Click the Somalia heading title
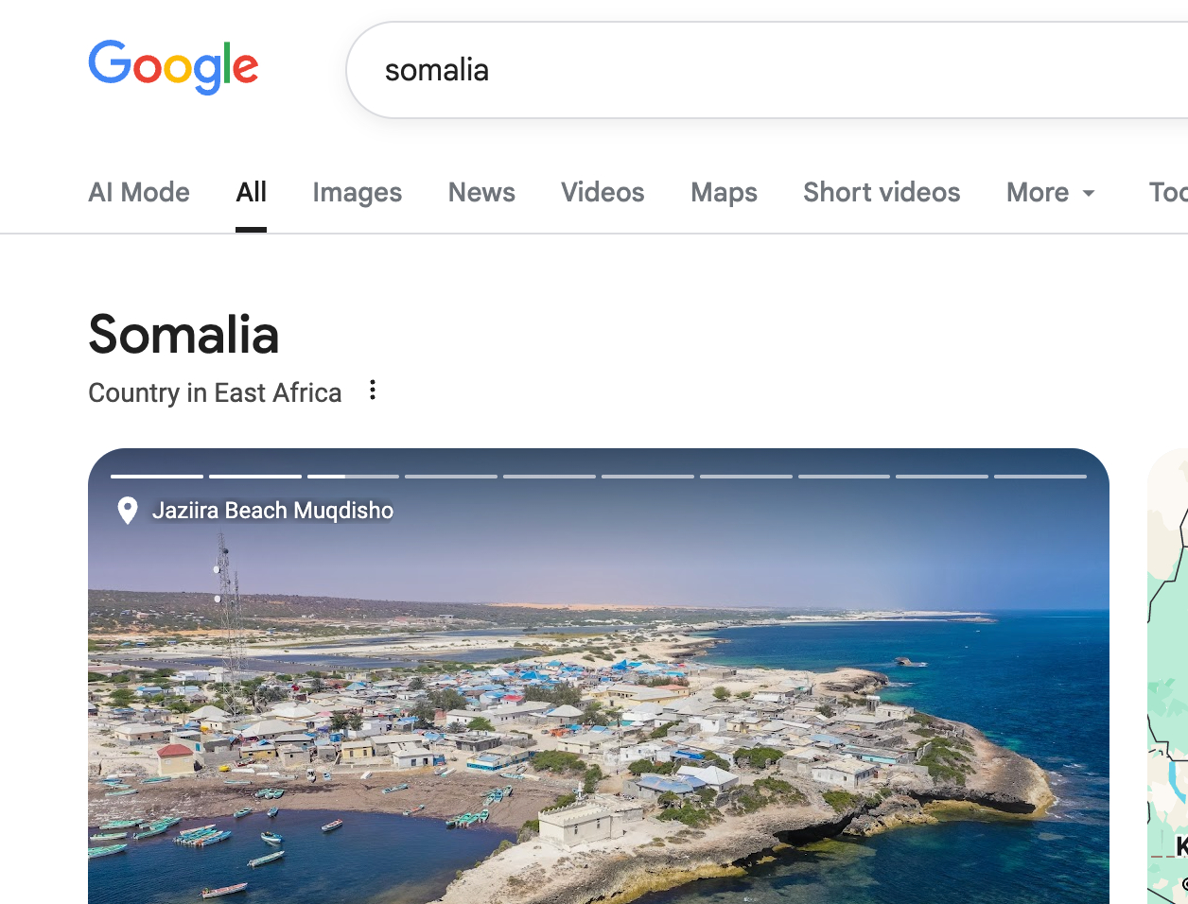The height and width of the screenshot is (904, 1188). pyautogui.click(x=183, y=335)
